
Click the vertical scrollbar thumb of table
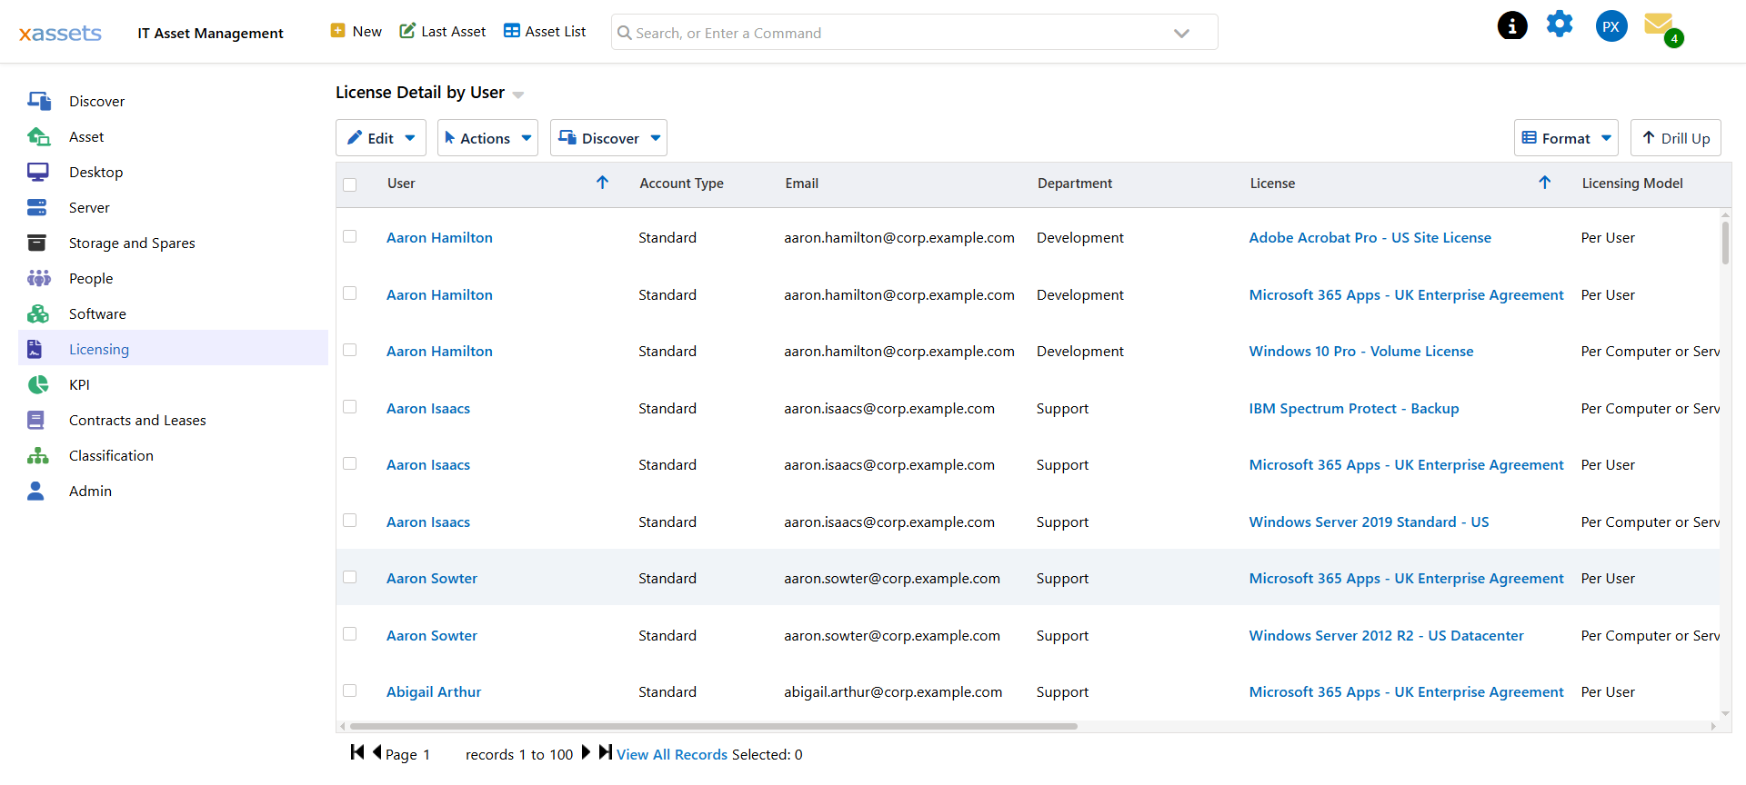[x=1725, y=243]
